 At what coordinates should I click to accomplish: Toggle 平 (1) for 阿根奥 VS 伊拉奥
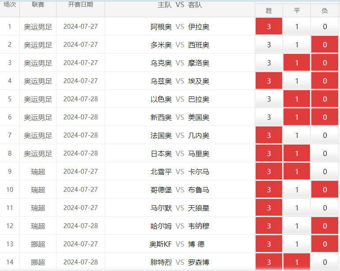[297, 26]
